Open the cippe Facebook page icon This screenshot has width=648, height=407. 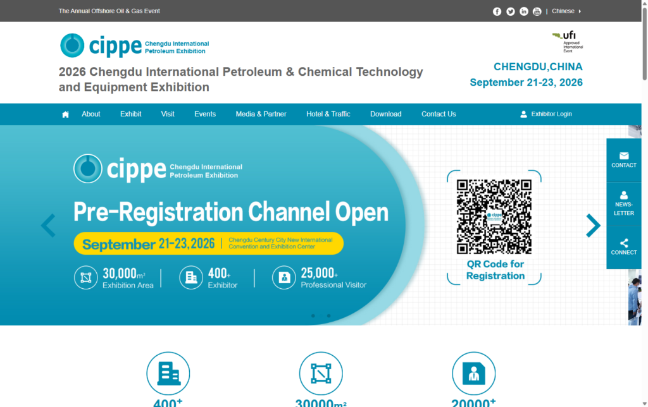click(497, 11)
